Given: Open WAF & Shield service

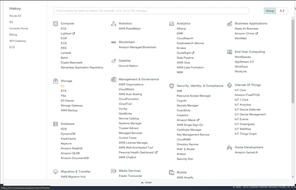Looking at the screenshot, I should [186, 149].
